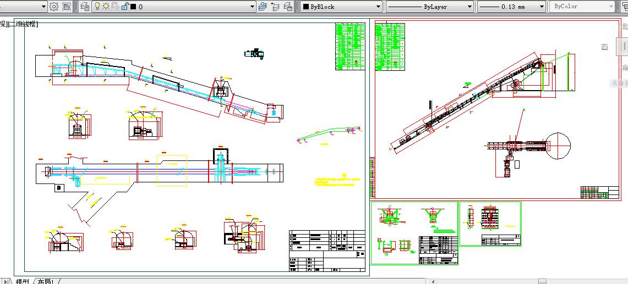Open the ByBlock color dropdown
This screenshot has width=628, height=284.
(x=379, y=7)
